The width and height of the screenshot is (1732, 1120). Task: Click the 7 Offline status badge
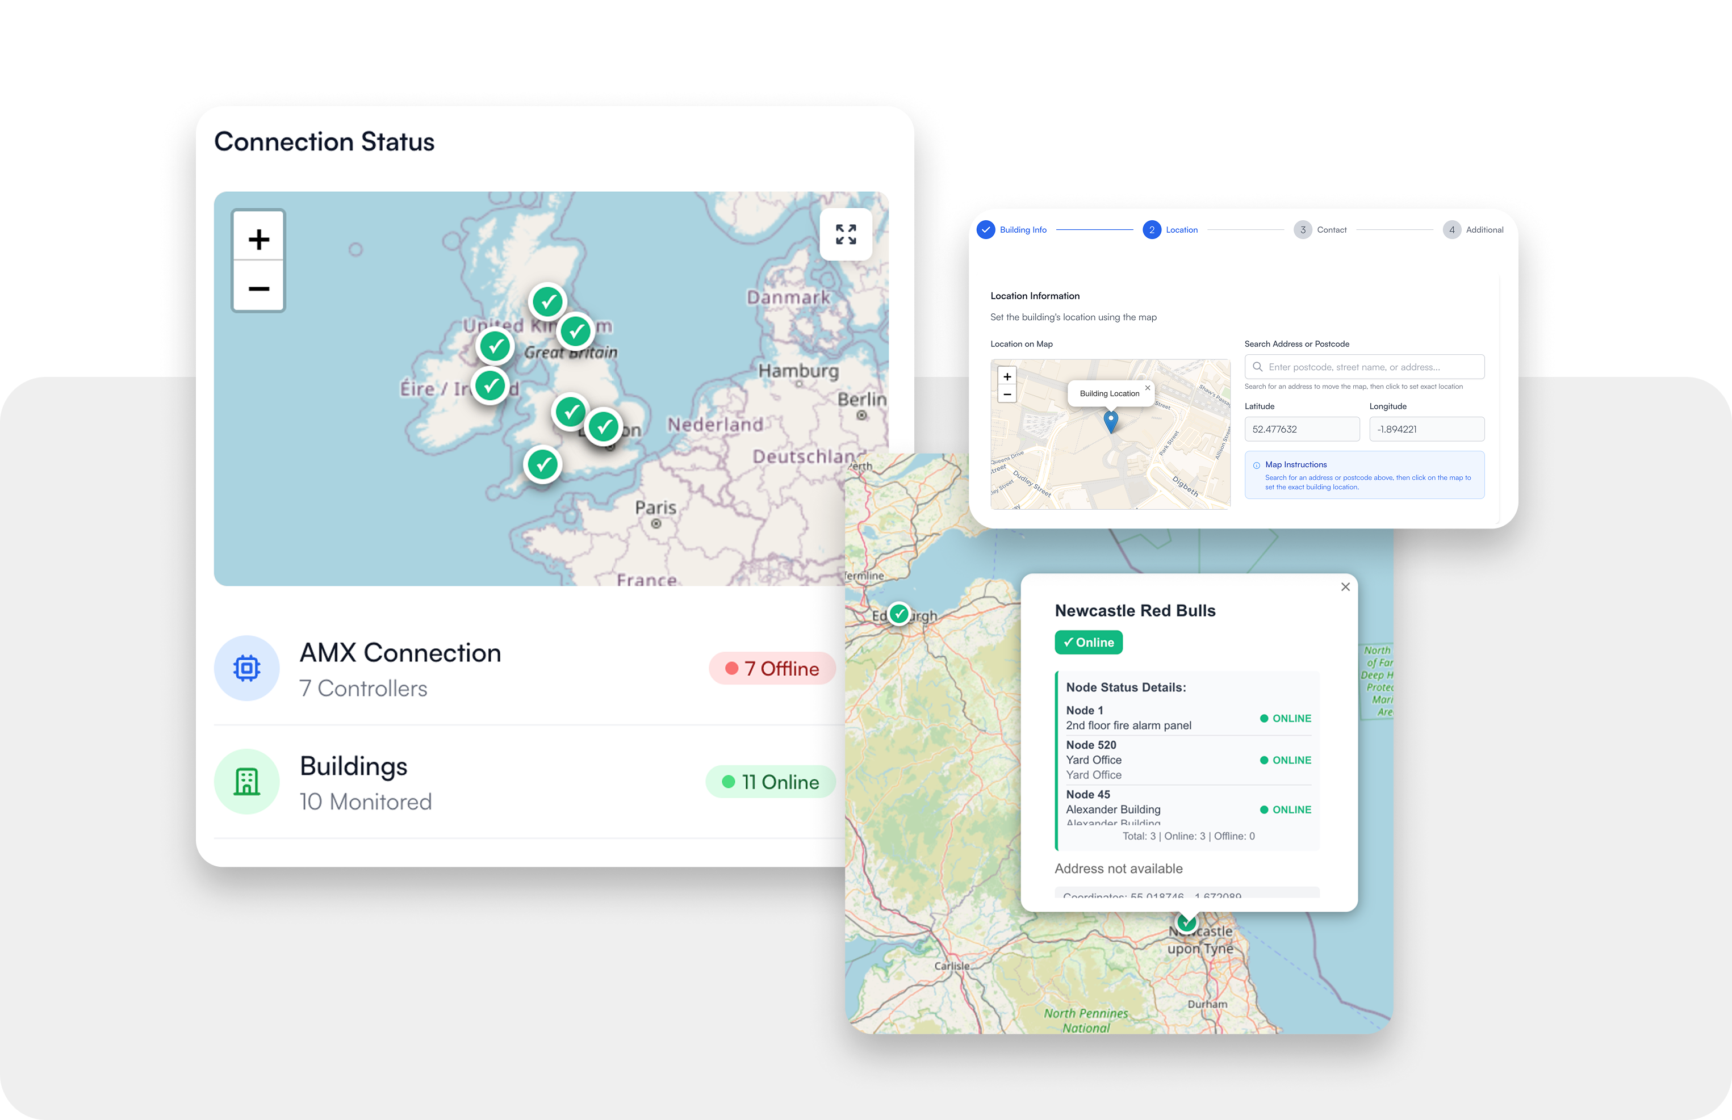tap(772, 668)
